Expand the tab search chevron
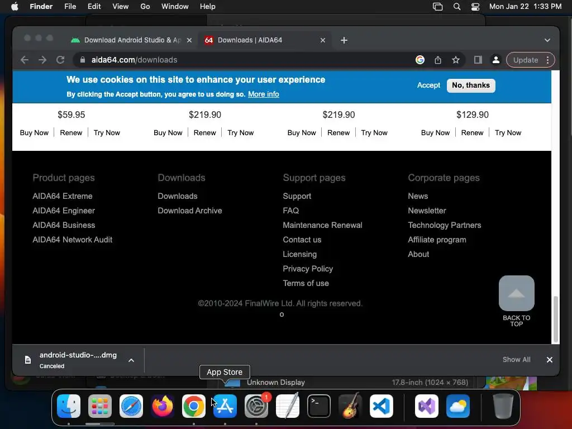572x429 pixels. click(x=547, y=40)
